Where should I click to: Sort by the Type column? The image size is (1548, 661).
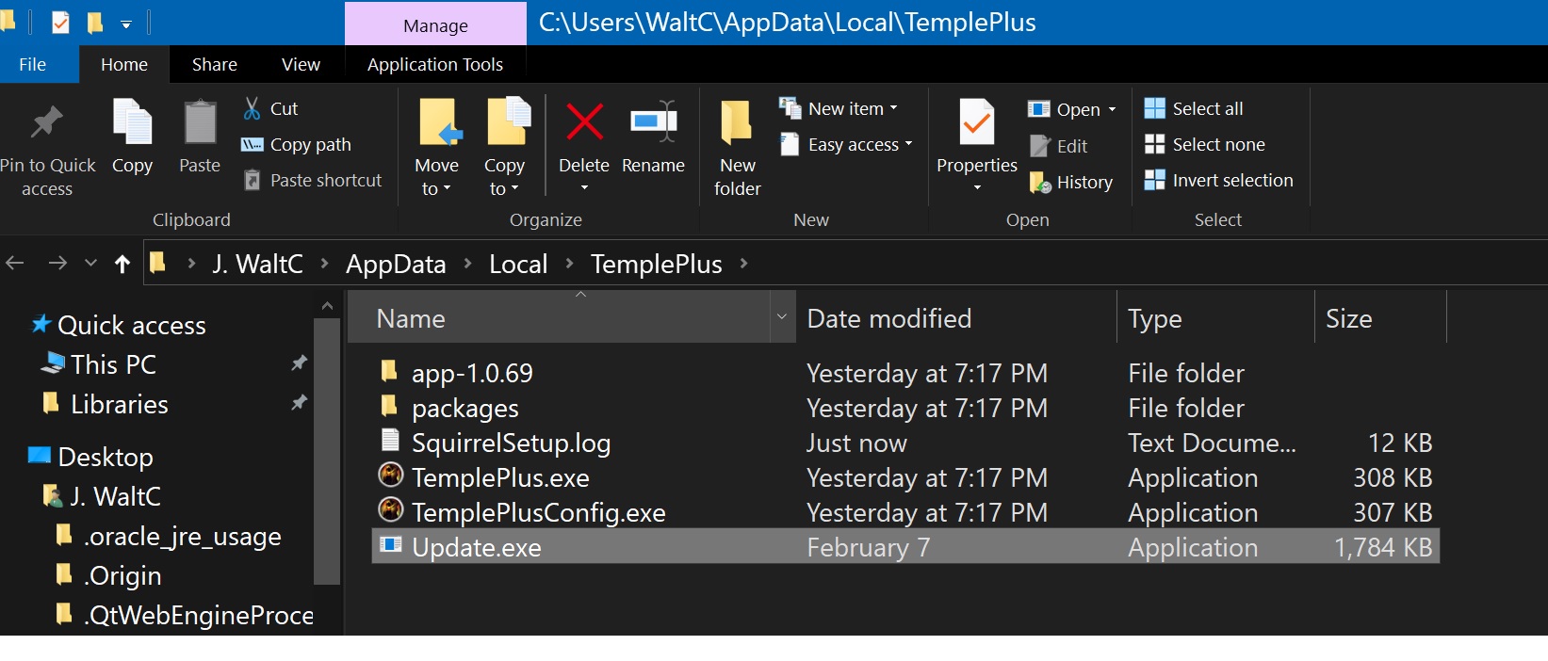tap(1215, 317)
